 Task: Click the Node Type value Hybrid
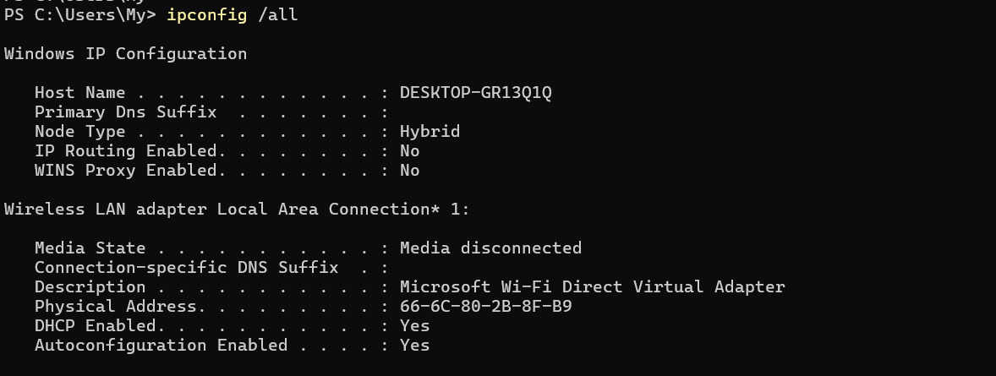[430, 132]
